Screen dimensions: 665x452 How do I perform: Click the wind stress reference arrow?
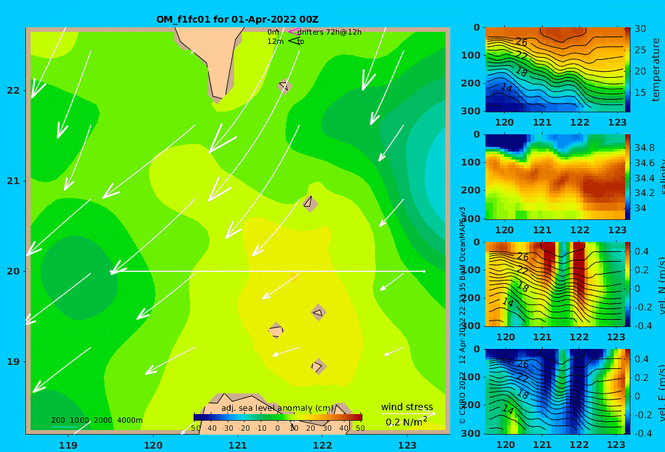tap(408, 413)
